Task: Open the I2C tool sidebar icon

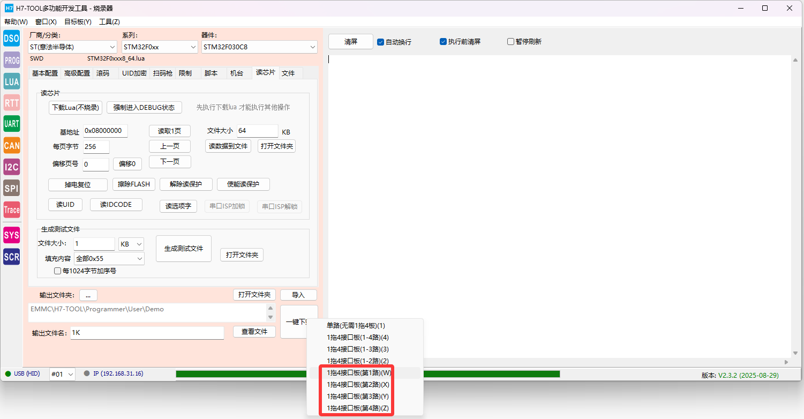Action: tap(11, 167)
